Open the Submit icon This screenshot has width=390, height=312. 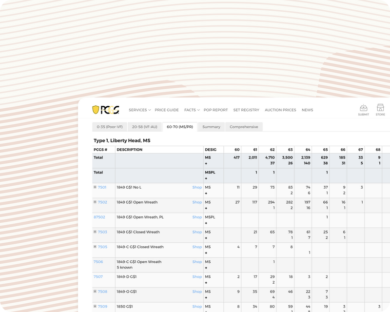click(x=363, y=110)
